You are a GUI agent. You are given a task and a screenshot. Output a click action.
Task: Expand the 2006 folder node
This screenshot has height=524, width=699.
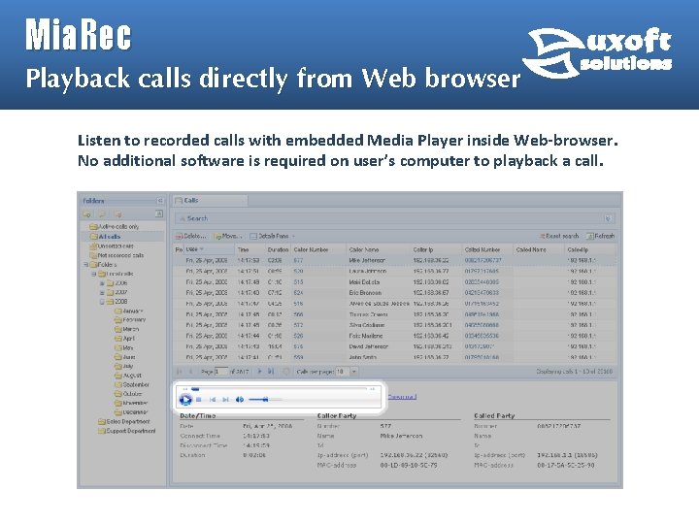point(102,283)
